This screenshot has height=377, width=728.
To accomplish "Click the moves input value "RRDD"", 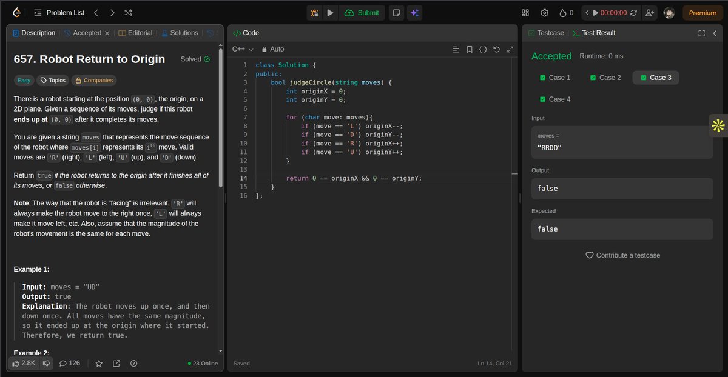I will point(550,147).
